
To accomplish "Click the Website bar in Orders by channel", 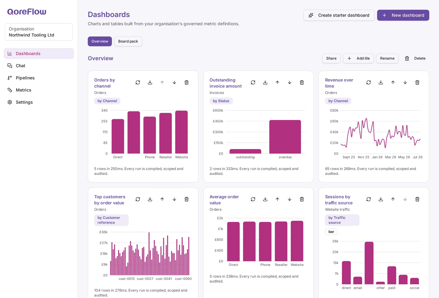I will click(x=181, y=132).
